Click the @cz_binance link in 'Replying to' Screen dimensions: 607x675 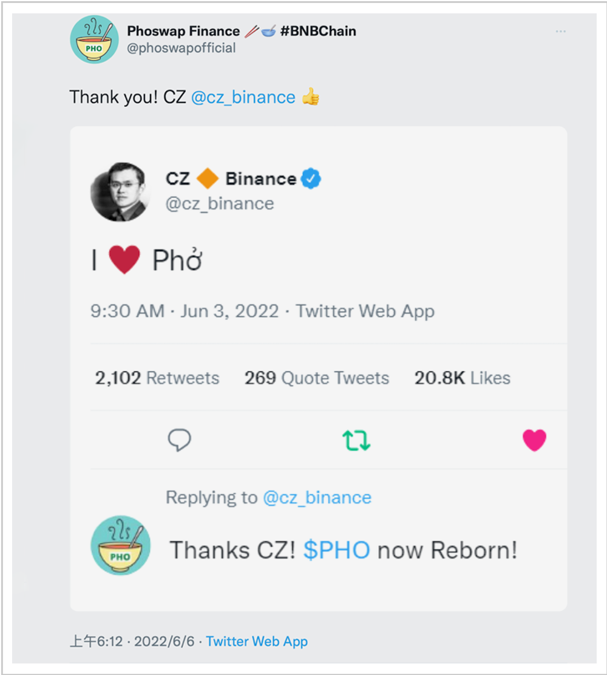(x=317, y=498)
